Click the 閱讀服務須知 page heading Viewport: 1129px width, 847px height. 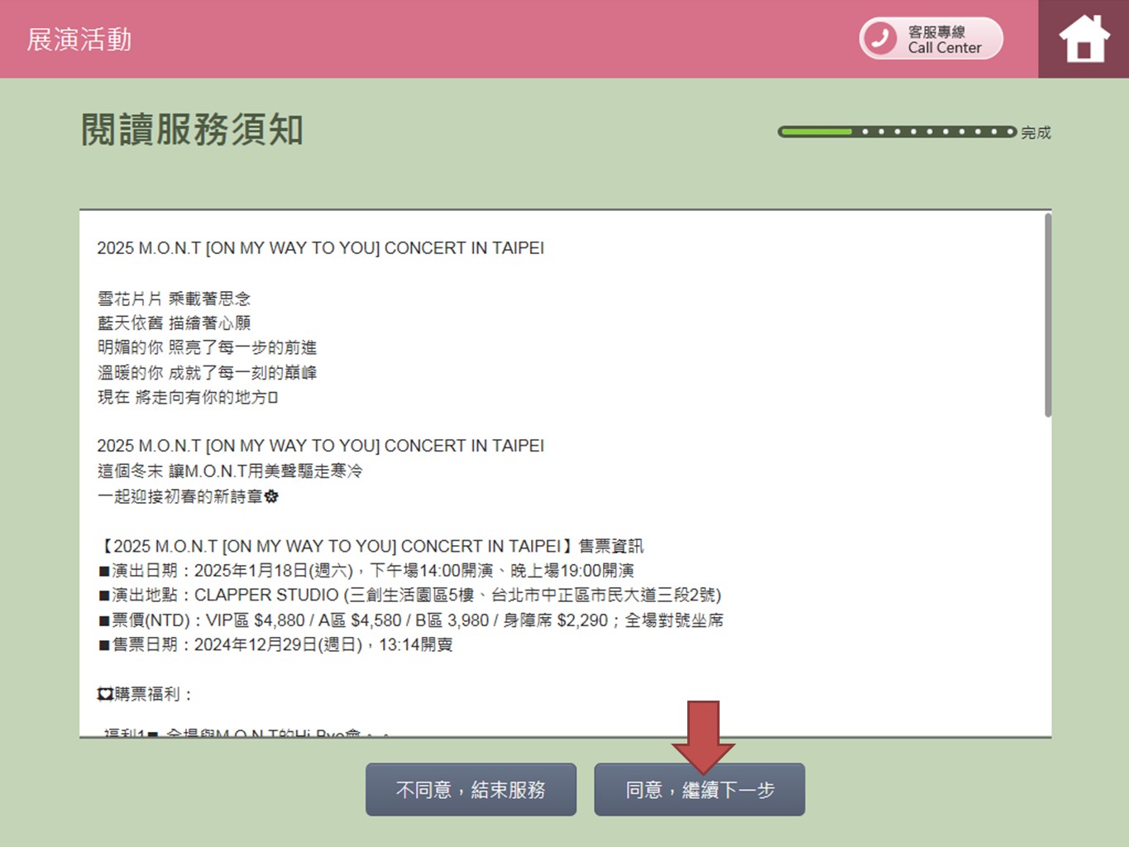[x=192, y=130]
